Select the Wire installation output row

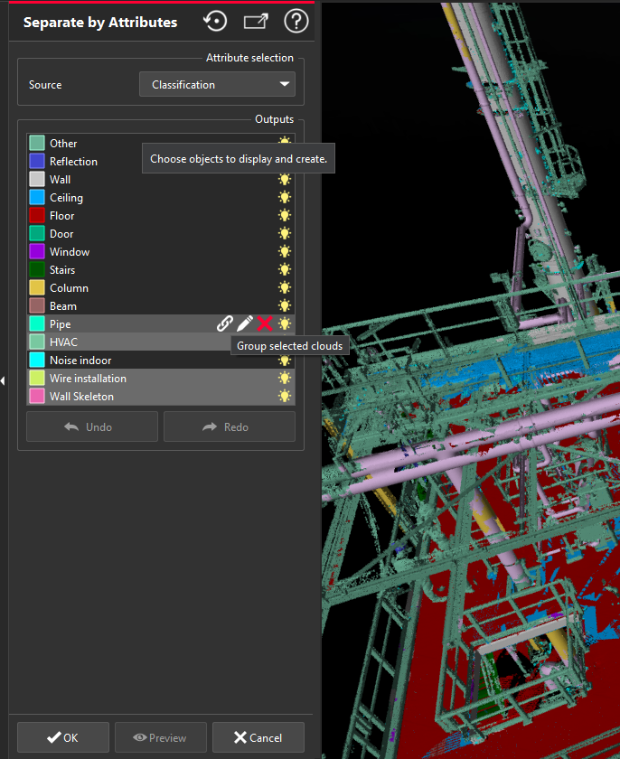click(88, 378)
